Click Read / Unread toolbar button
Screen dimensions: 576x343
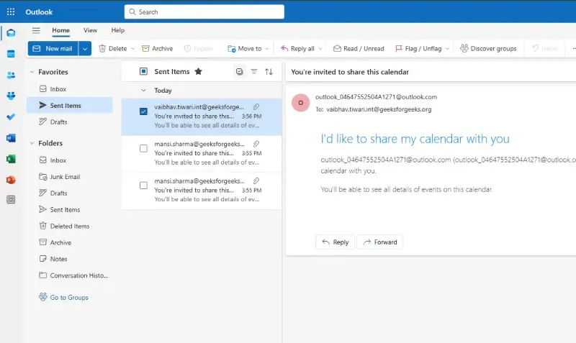click(x=359, y=48)
